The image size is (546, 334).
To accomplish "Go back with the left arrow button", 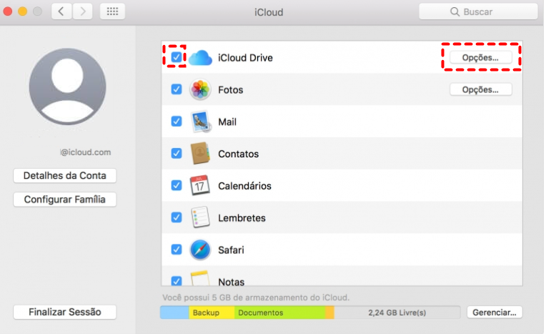I will 61,11.
